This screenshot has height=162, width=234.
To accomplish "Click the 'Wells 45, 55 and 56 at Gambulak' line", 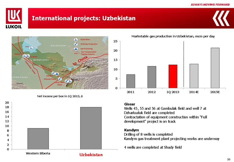I will tap(165, 108).
